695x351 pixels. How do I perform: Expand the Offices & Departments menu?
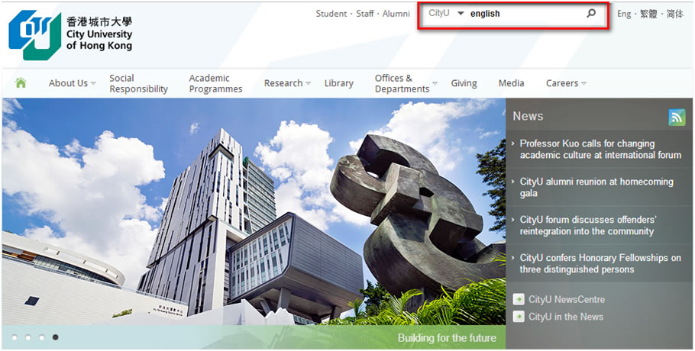pos(406,84)
